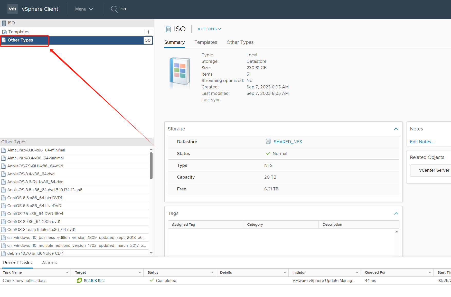Select CentOS-8-x86_64-1905-dvd1 item
Screen dimensions: 451x297
pyautogui.click(x=34, y=222)
